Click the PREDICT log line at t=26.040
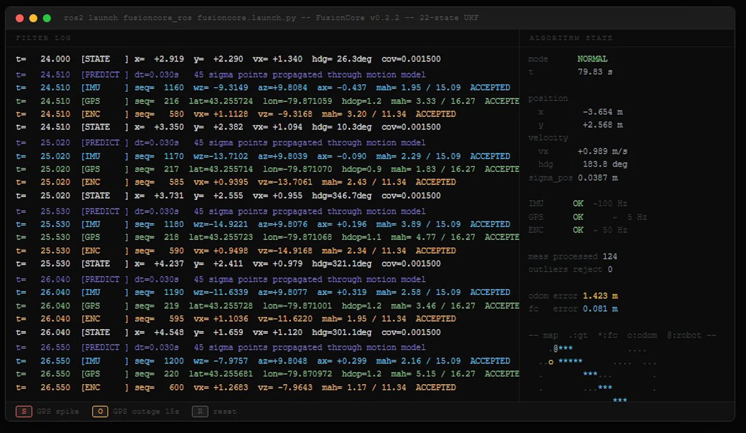 (x=221, y=280)
